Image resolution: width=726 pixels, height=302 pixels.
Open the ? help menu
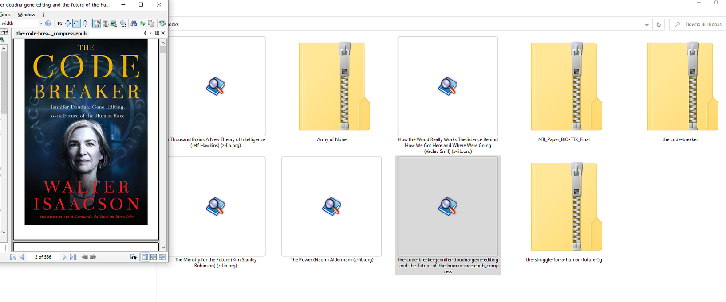click(x=43, y=15)
